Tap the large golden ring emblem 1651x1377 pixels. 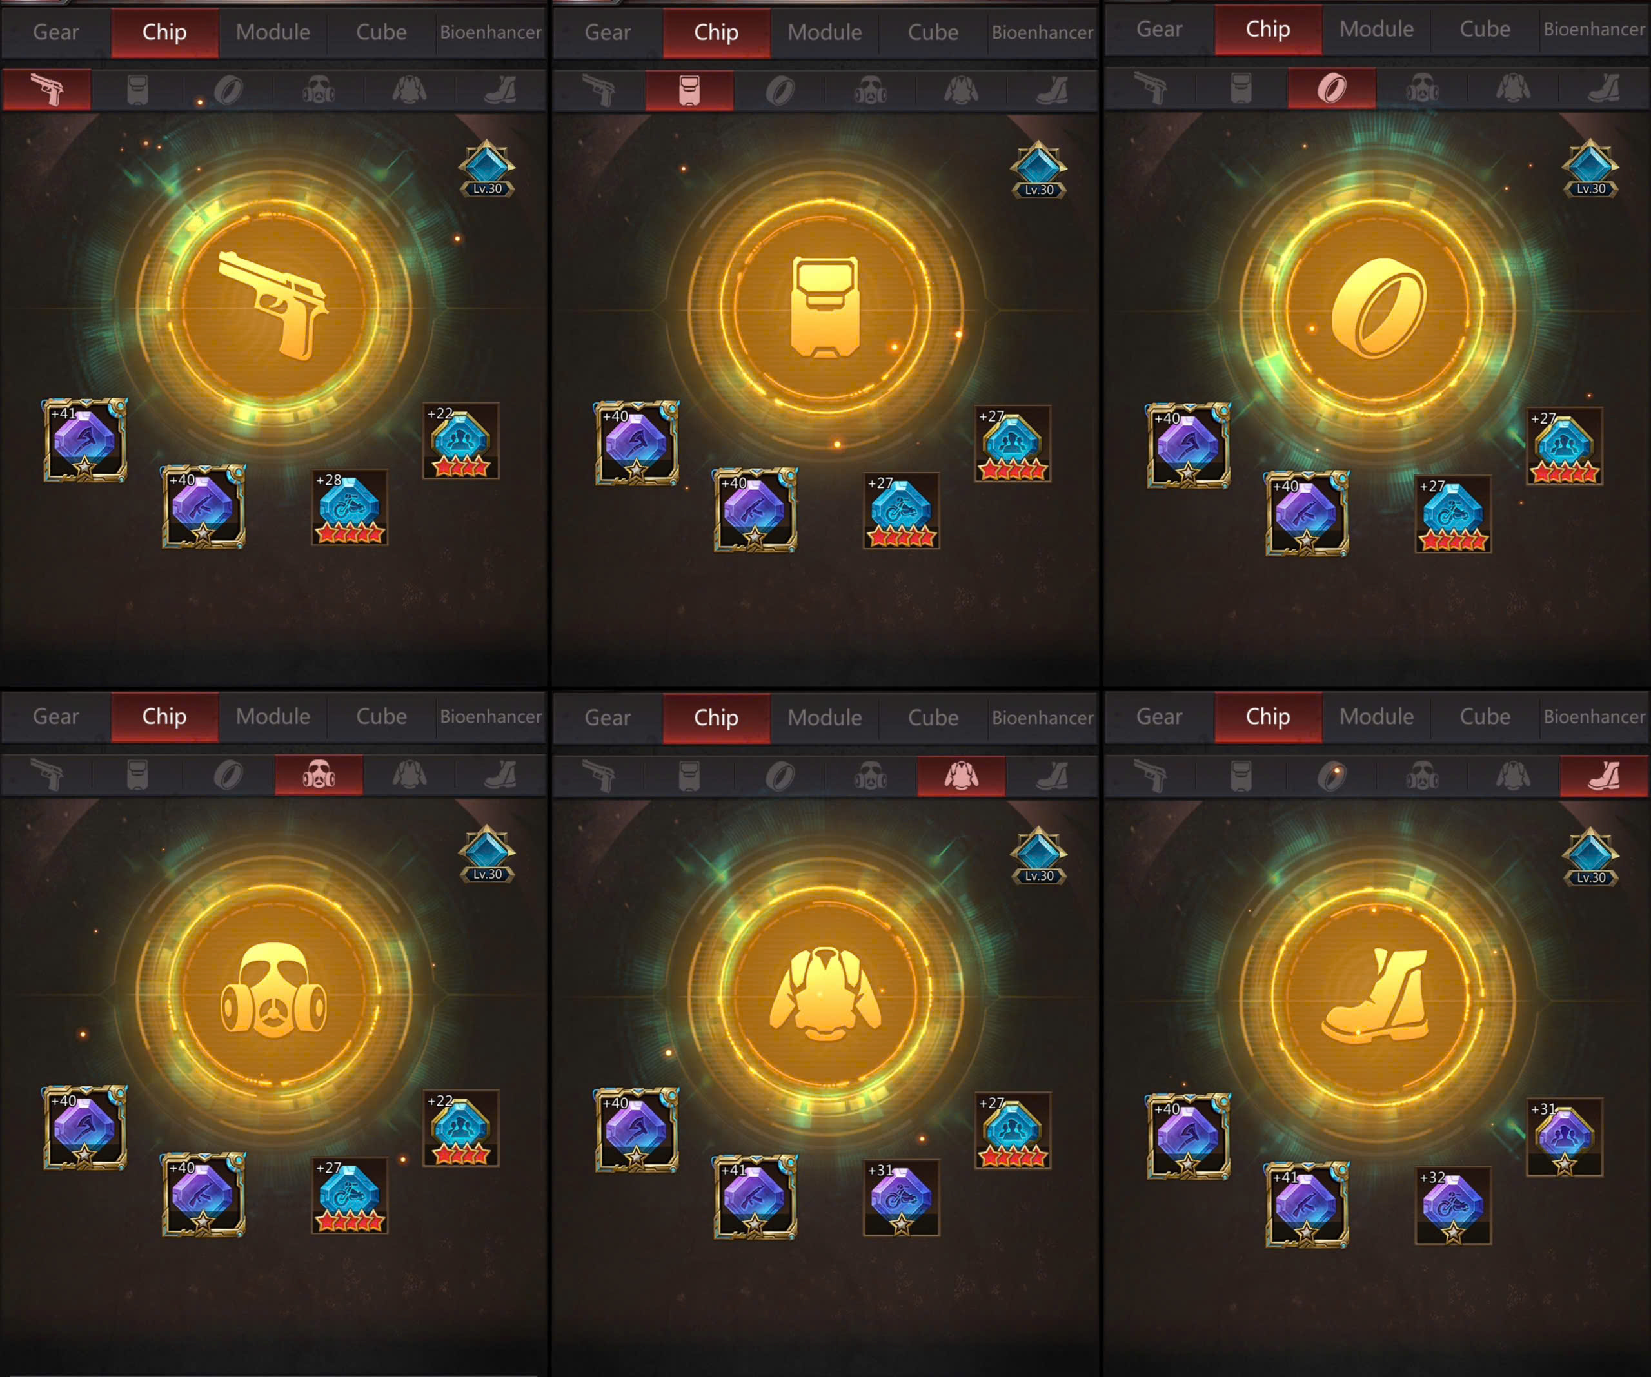[x=1378, y=308]
